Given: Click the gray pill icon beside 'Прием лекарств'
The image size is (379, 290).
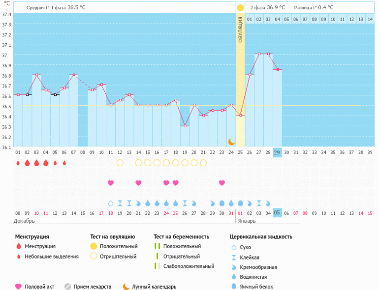Looking at the screenshot, I should pos(68,287).
